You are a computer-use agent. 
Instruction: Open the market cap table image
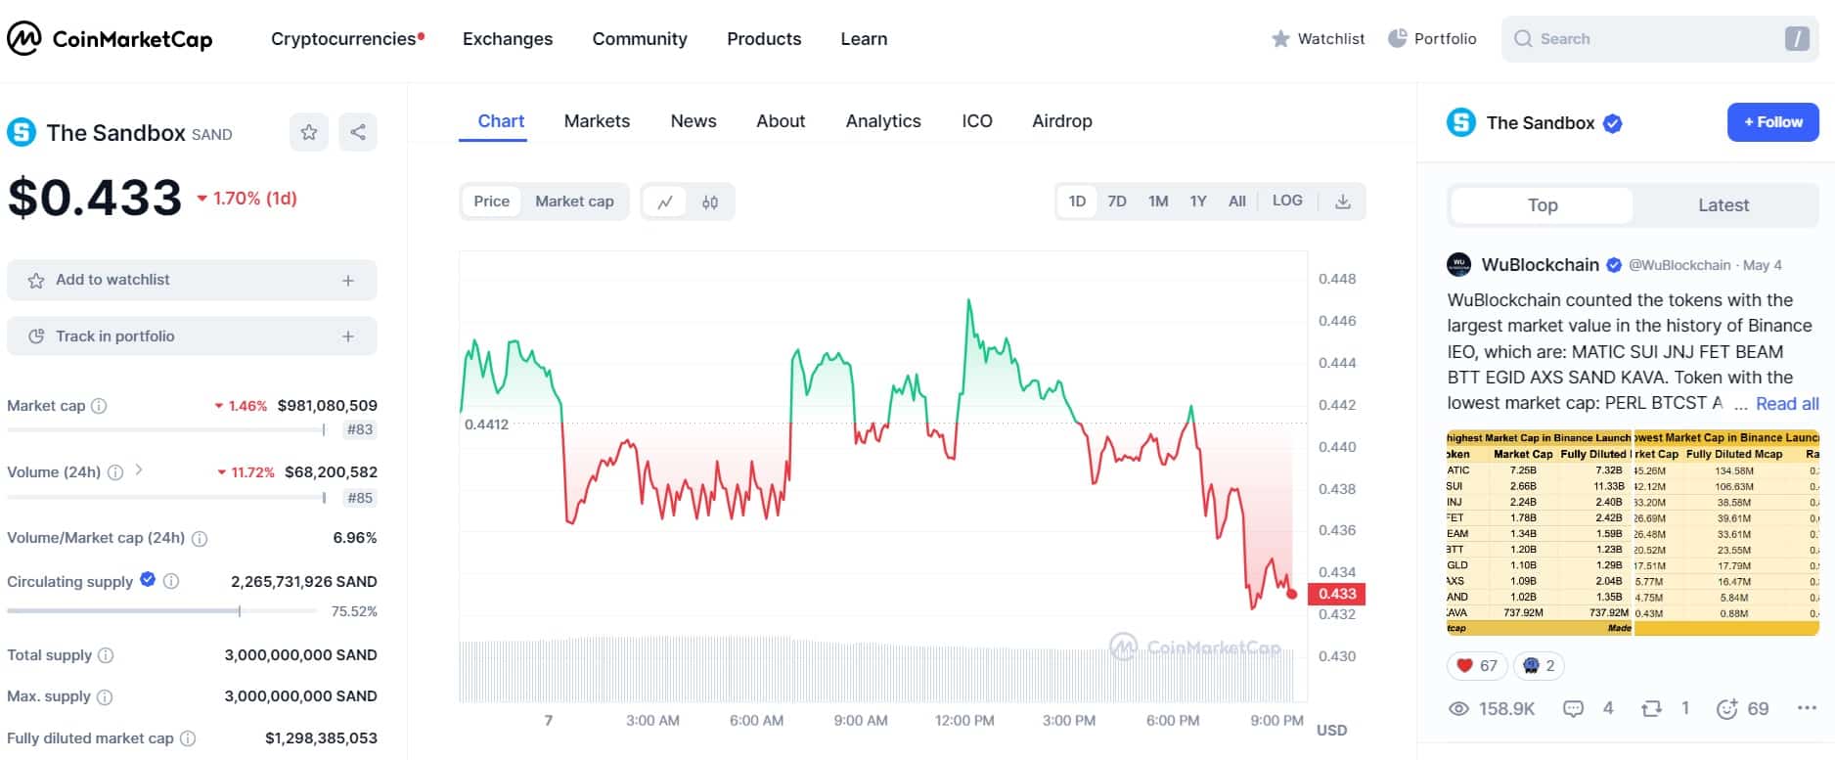click(1633, 533)
